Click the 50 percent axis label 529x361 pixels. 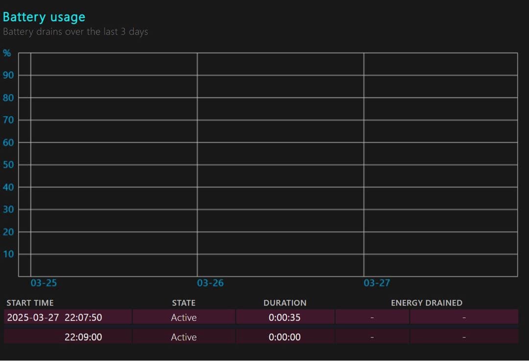point(8,165)
